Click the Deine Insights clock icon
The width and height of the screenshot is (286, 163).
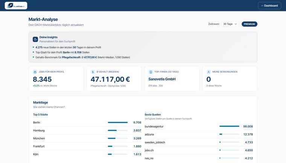click(35, 39)
